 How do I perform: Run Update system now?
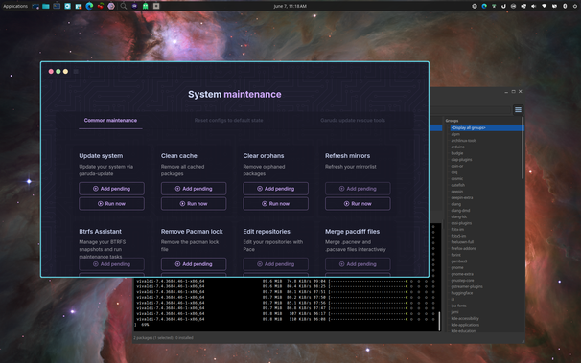point(111,203)
